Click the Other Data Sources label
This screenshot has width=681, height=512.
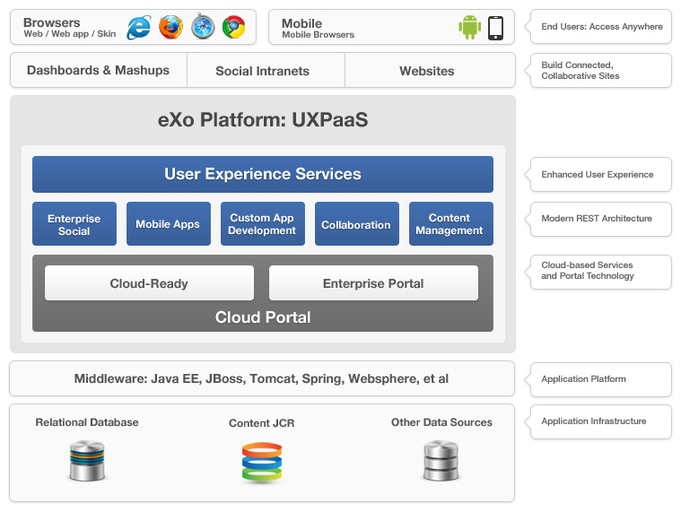pos(441,422)
